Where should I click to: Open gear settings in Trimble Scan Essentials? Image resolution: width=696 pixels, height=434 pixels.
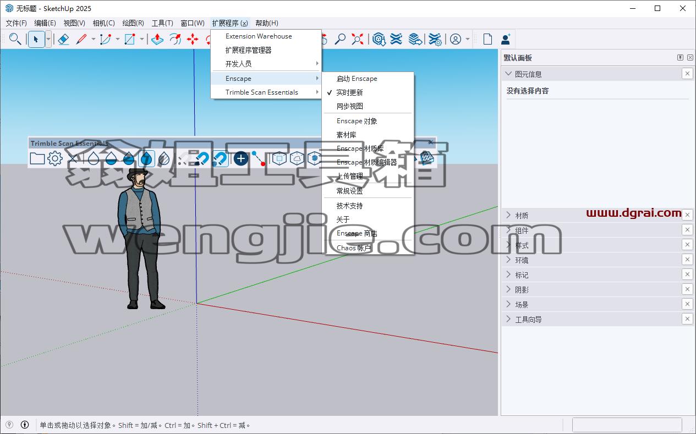coord(55,158)
